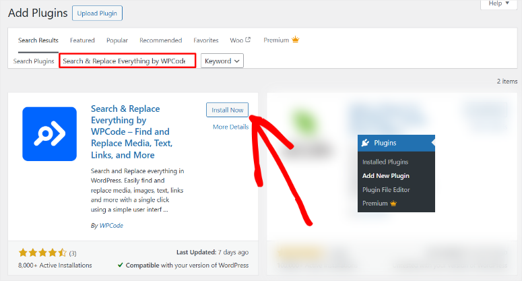Switch to the Search Results tab

[x=38, y=40]
